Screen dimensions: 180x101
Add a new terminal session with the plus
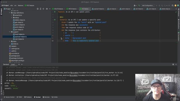click(19, 65)
